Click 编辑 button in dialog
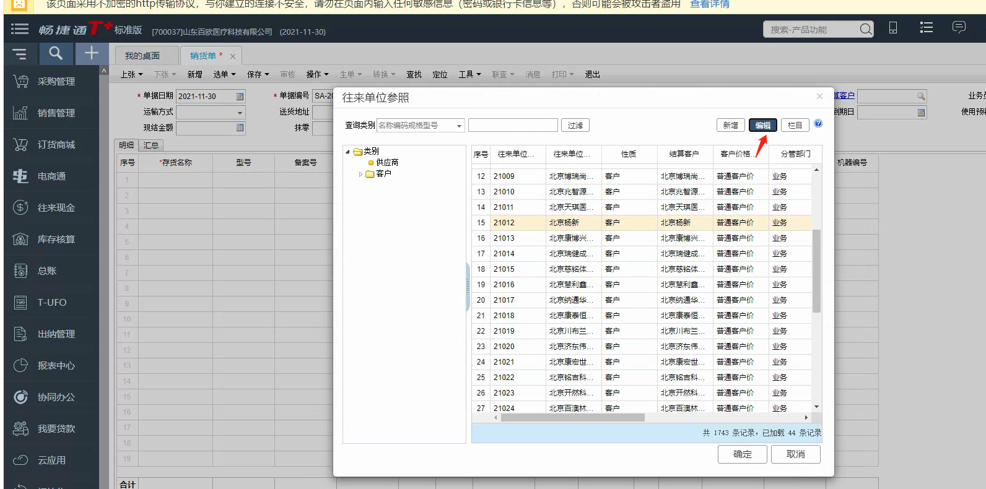Viewport: 986px width, 489px height. pos(763,125)
